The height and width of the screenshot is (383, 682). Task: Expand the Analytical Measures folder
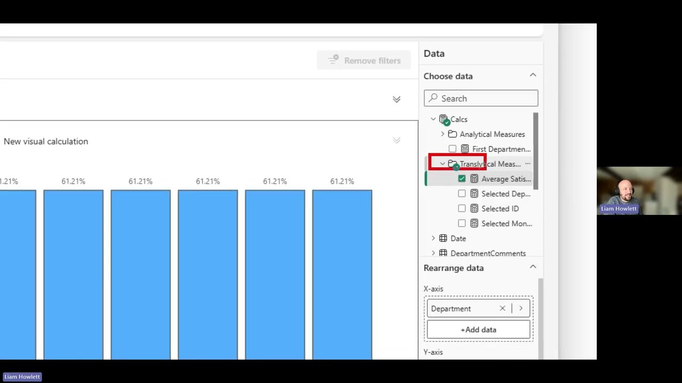point(443,134)
